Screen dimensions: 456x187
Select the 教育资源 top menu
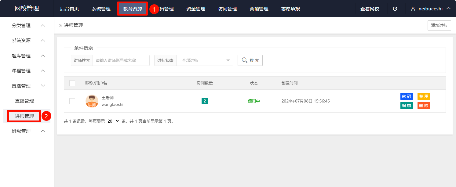click(x=133, y=9)
